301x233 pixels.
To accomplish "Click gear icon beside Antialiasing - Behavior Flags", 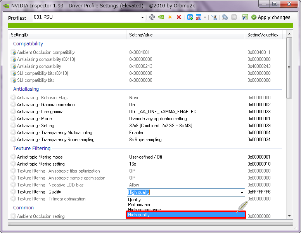I will [x=13, y=97].
